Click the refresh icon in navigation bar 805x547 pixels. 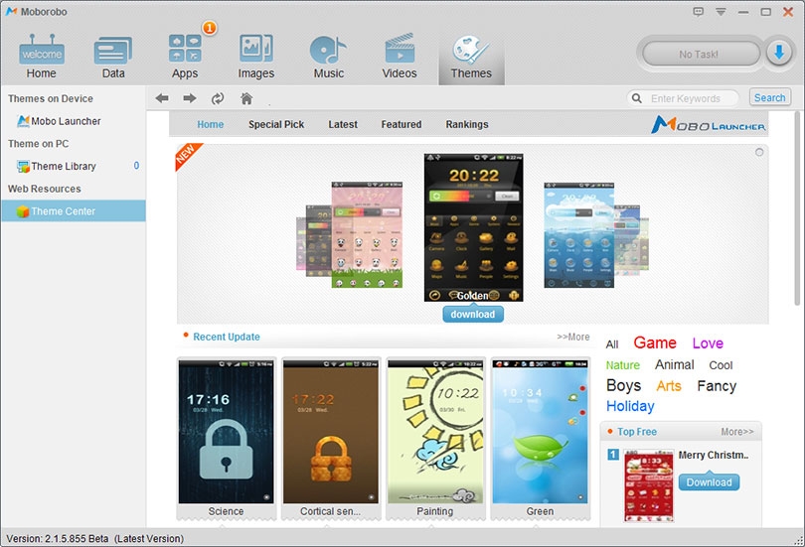point(218,98)
